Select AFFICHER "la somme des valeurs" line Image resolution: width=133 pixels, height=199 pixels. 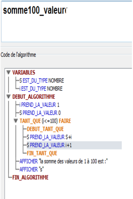coord(64,161)
